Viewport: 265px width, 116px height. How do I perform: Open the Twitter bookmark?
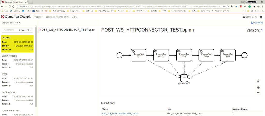click(x=26, y=11)
